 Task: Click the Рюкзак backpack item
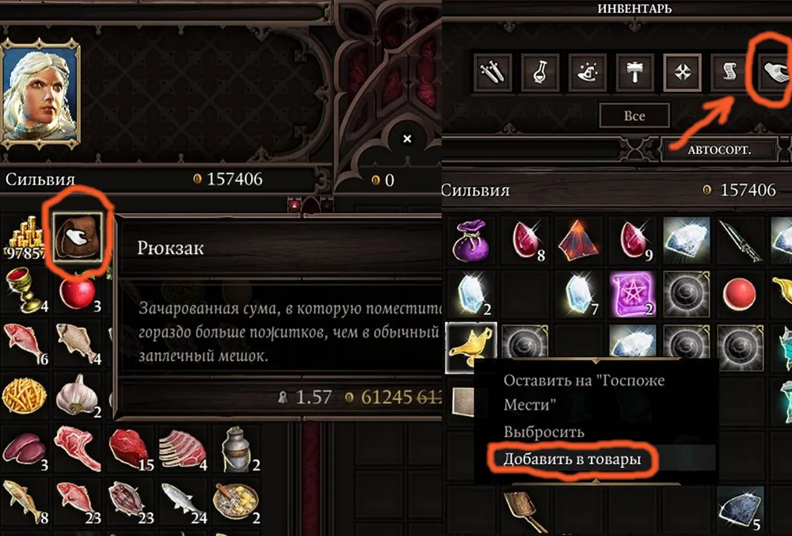pos(78,238)
